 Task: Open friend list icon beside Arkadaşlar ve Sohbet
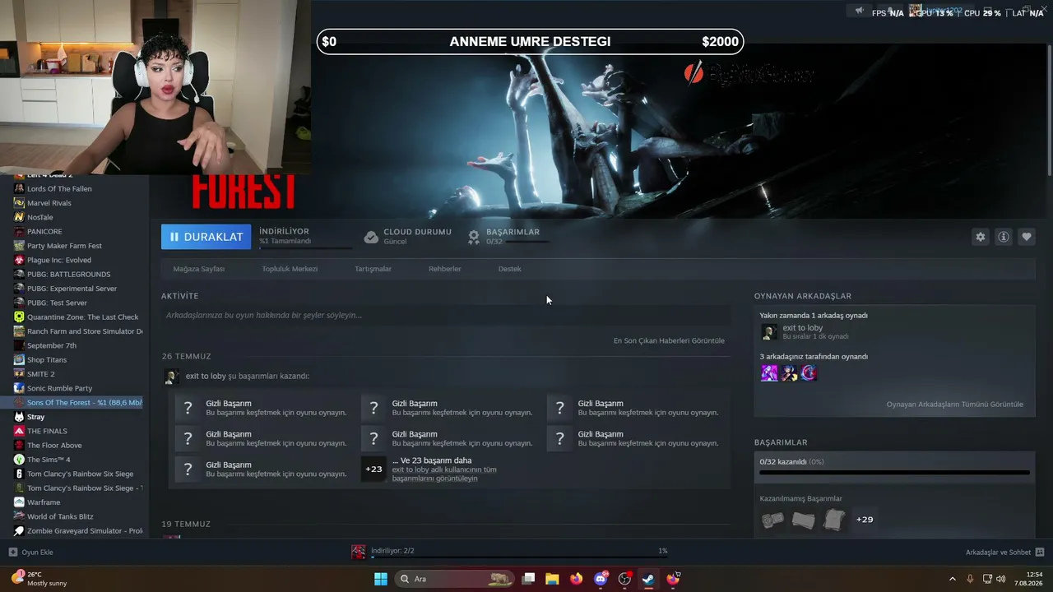pyautogui.click(x=1040, y=553)
